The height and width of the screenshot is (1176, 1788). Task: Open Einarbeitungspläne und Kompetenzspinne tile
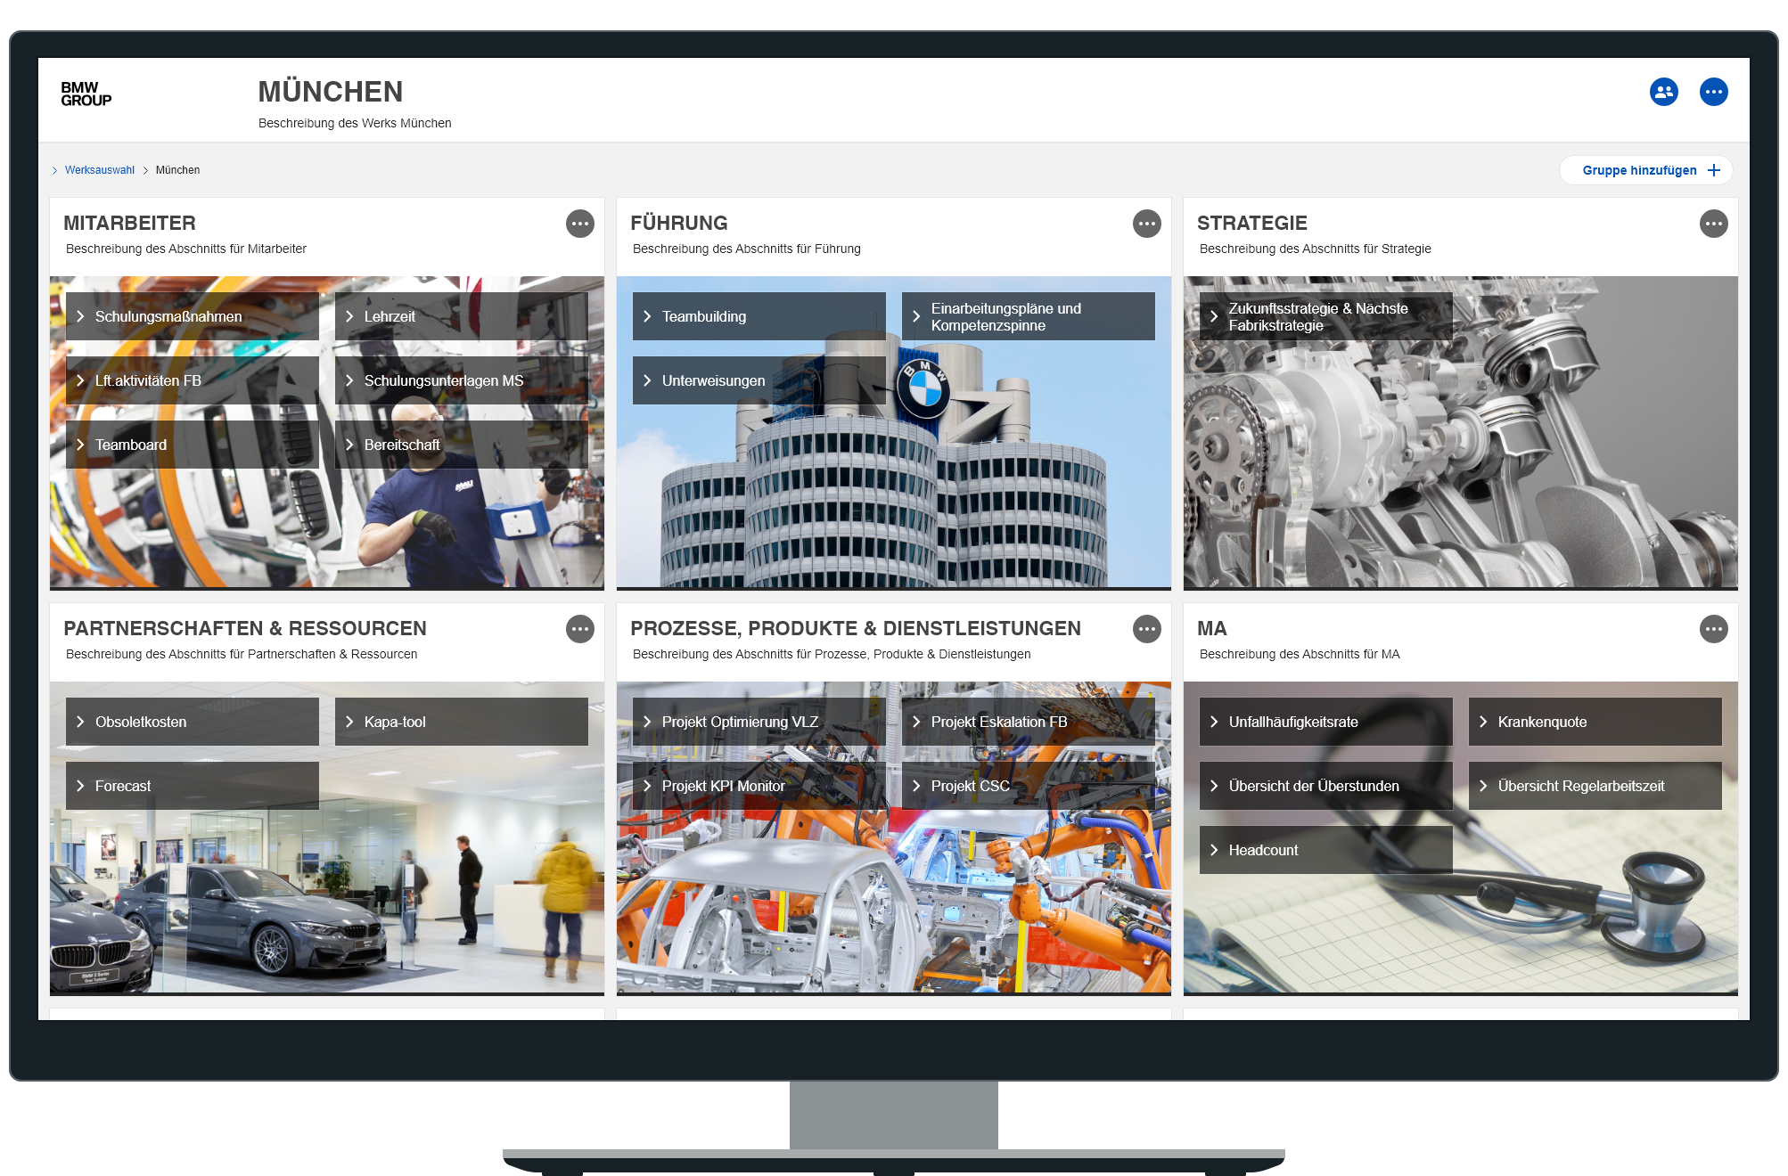(1029, 316)
